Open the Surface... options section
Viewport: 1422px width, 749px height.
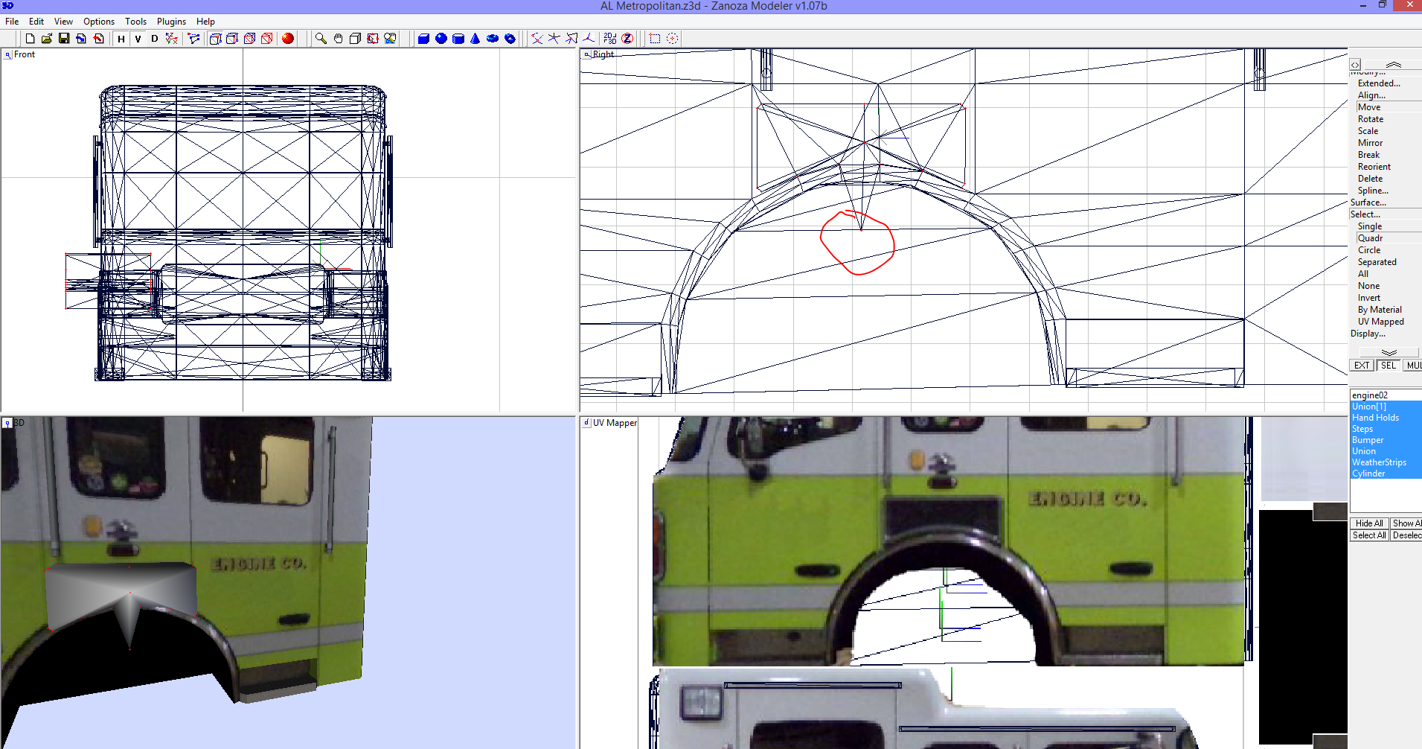coord(1370,202)
